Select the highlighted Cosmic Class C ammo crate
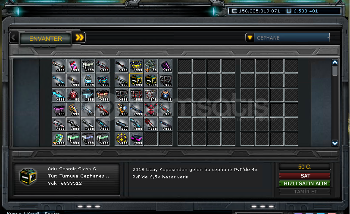The height and width of the screenshot is (214, 350). tap(136, 80)
